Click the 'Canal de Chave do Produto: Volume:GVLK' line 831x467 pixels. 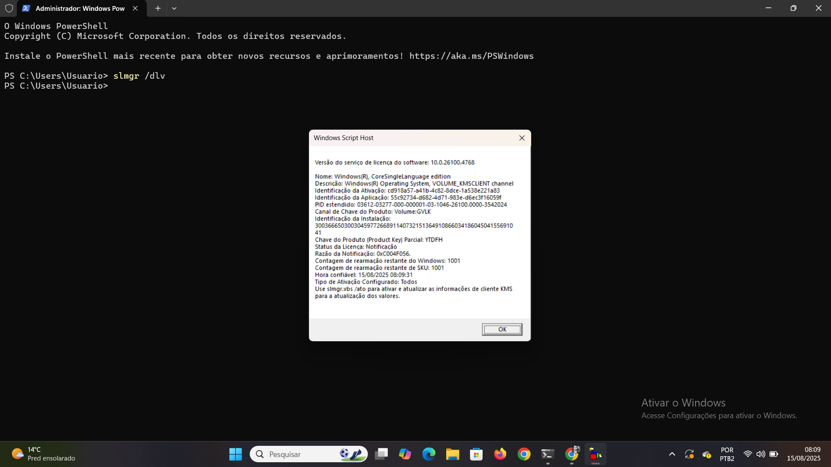(x=373, y=212)
